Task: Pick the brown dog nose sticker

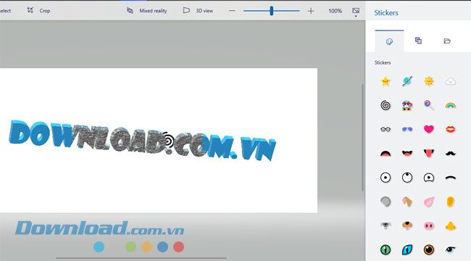Action: [407, 225]
